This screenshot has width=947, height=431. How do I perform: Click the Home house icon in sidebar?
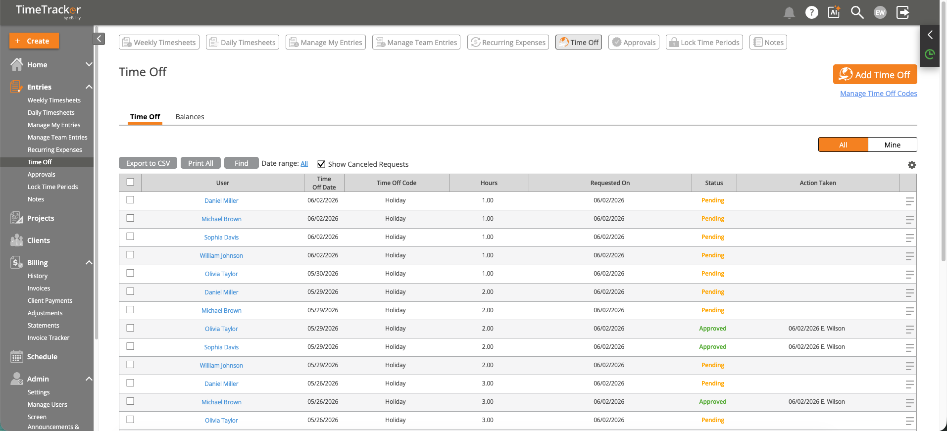point(17,64)
